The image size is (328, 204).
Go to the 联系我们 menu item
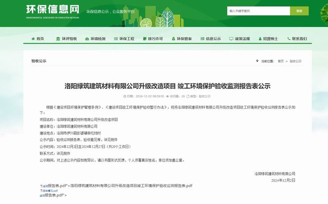coord(299,39)
